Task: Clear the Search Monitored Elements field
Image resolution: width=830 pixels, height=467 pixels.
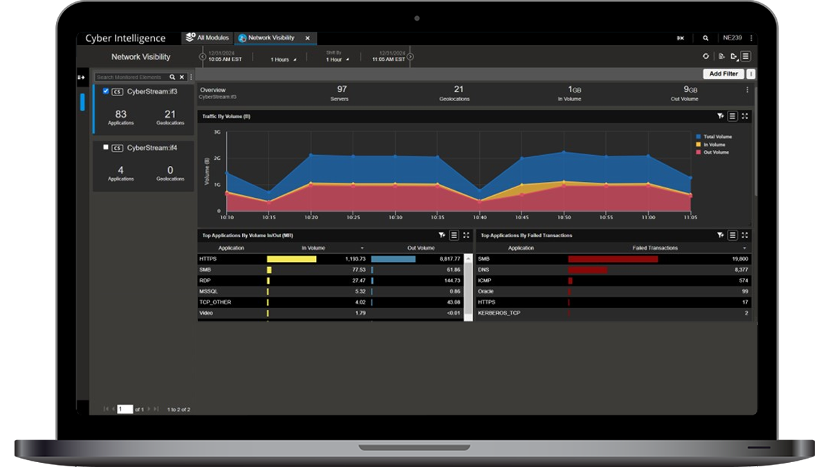Action: tap(182, 77)
